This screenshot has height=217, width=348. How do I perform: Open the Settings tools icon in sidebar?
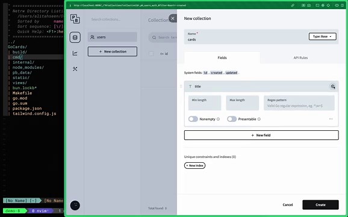[75, 69]
